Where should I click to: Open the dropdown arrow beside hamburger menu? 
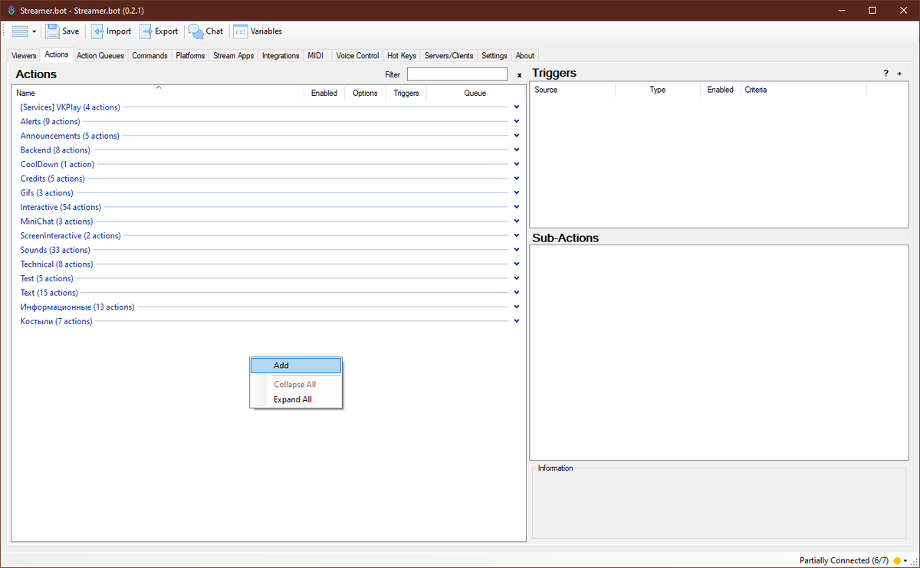34,31
